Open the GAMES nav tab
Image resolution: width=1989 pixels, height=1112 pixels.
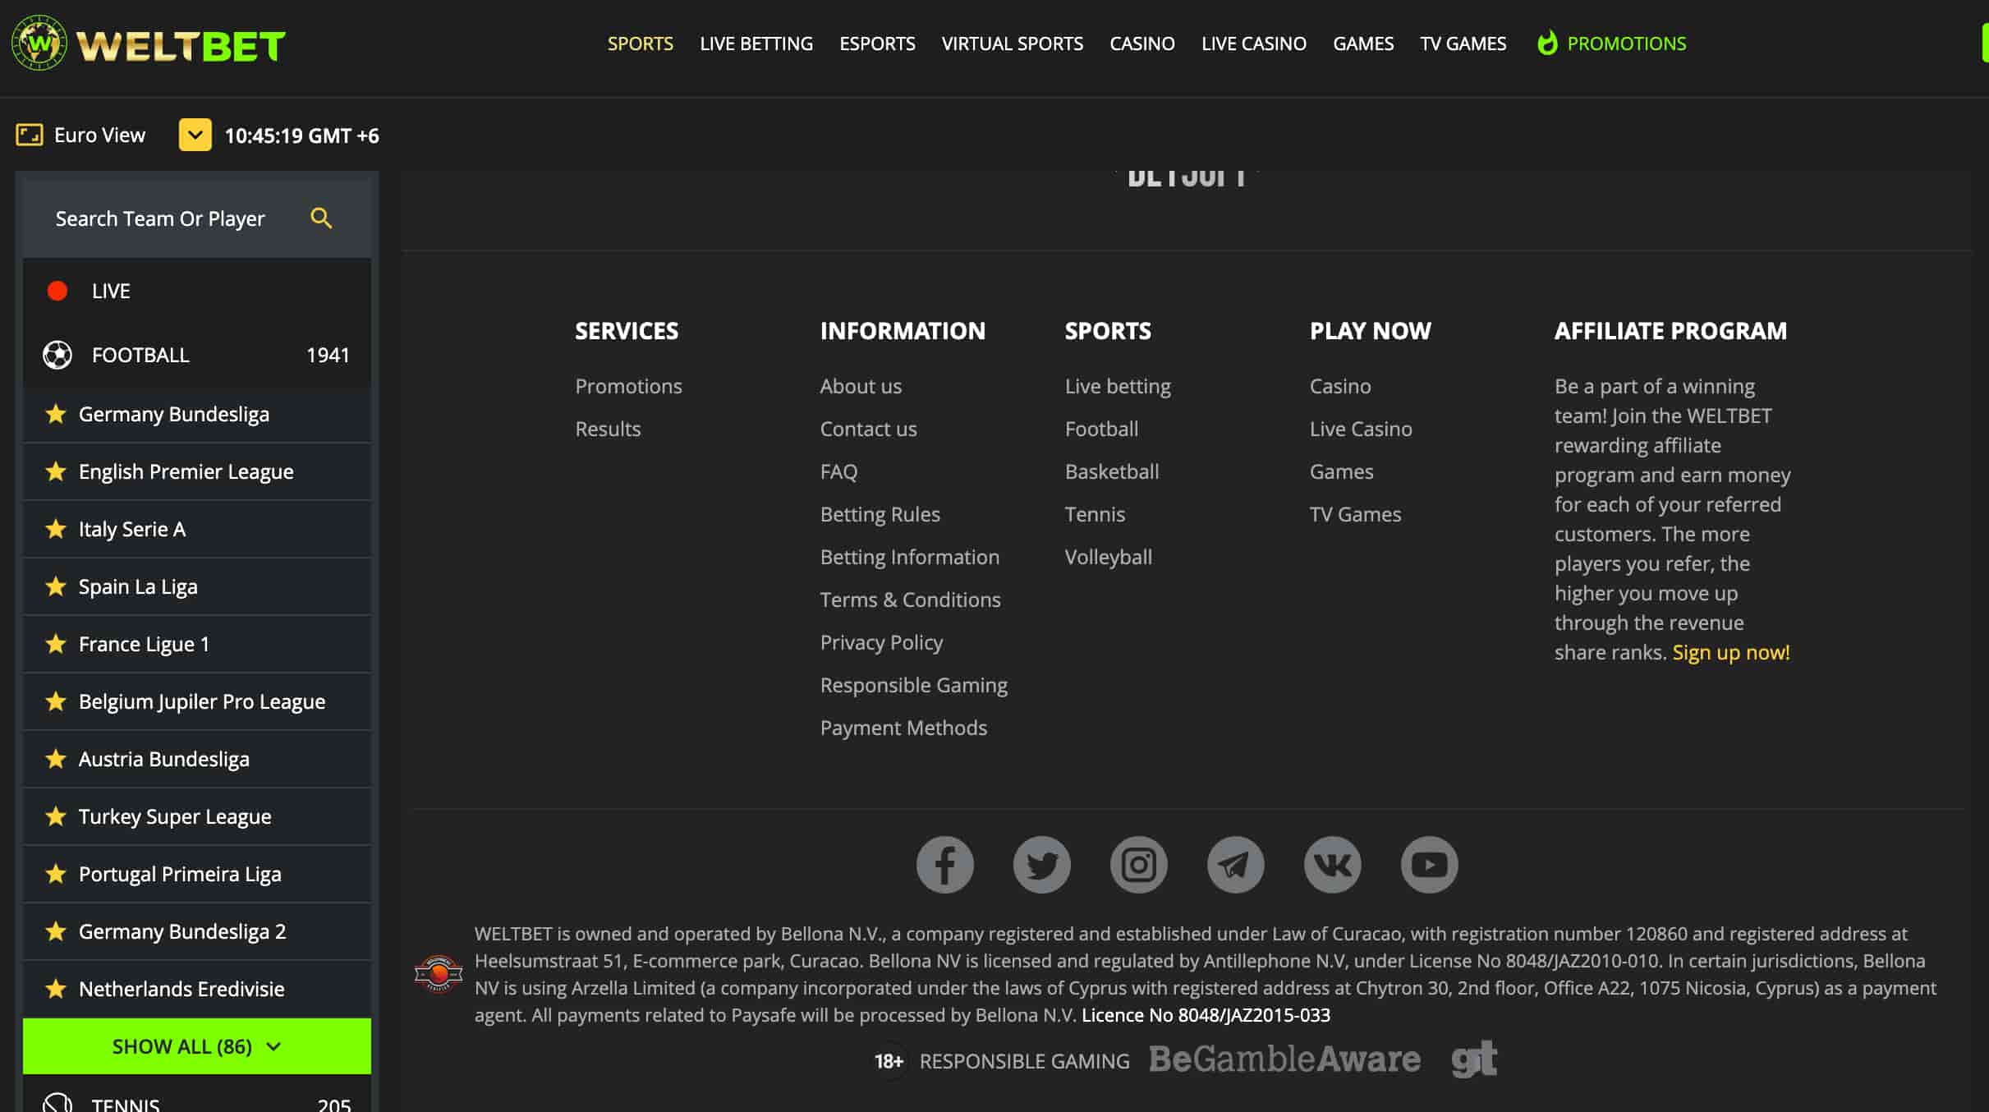[1363, 44]
